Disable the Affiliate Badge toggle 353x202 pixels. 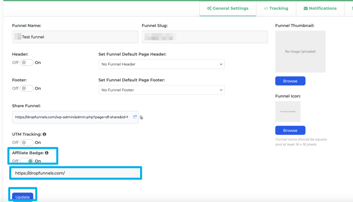tap(27, 160)
